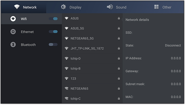Enable the Bluetooth toggle switch
Screen dimensions: 185x105
(x=53, y=44)
